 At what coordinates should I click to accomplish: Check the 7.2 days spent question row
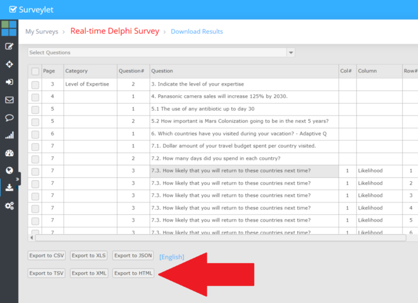click(35, 159)
